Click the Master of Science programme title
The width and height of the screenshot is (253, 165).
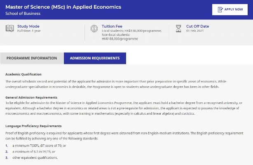63,7
